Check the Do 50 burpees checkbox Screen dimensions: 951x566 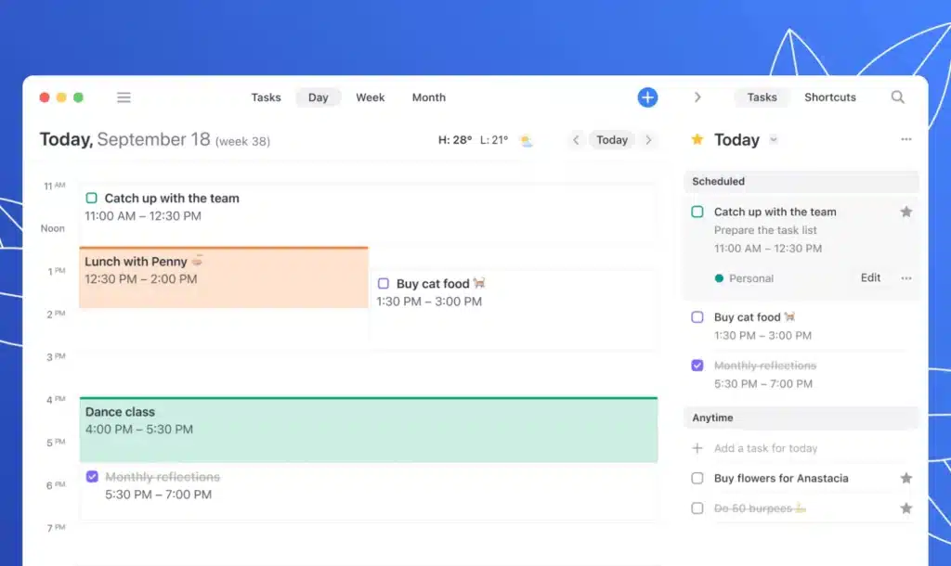click(x=697, y=508)
